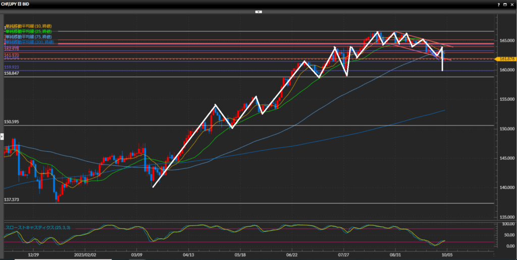Close the CHF/JPY chart window
517x260 pixels.
click(511, 4)
